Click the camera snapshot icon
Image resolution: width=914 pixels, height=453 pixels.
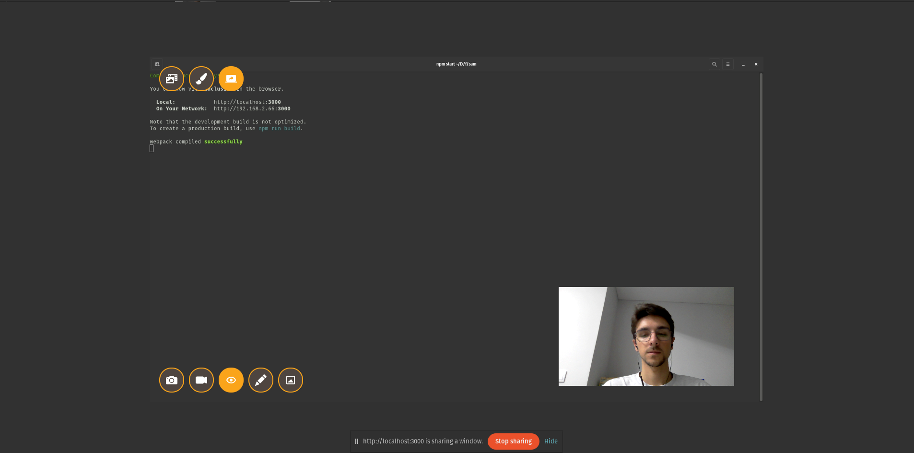pyautogui.click(x=172, y=380)
